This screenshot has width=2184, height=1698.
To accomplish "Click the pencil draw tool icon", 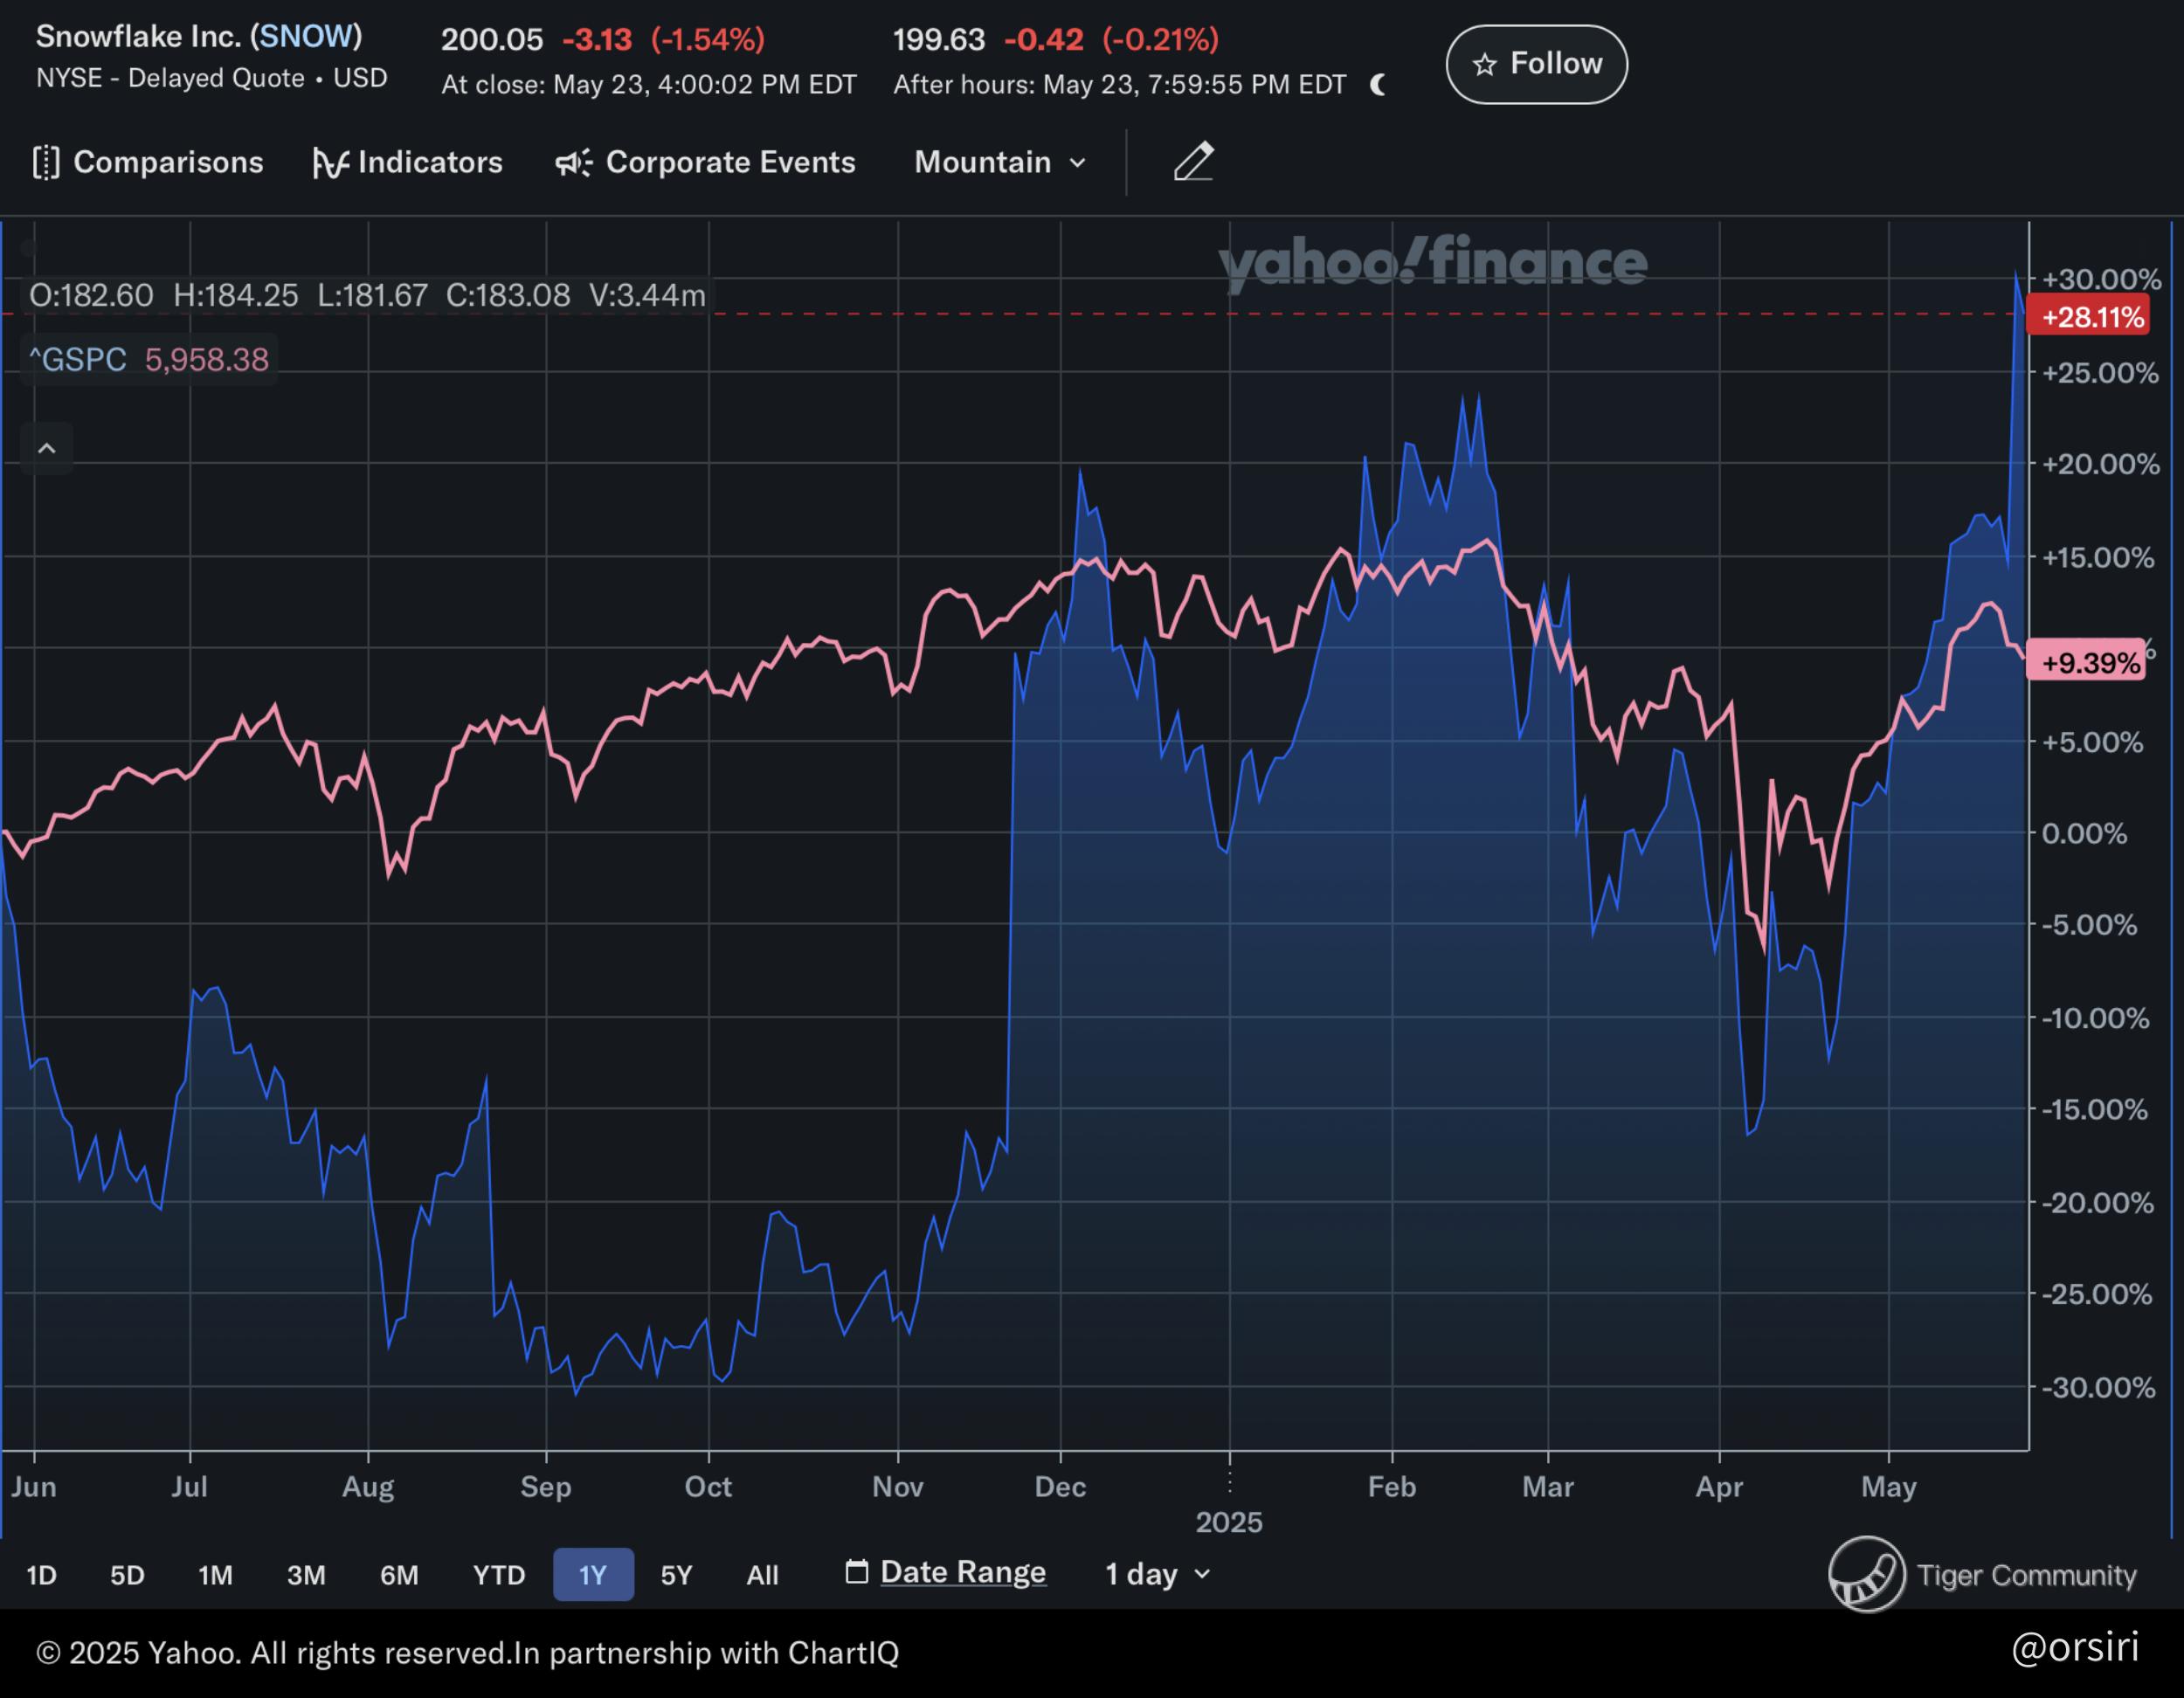I will point(1193,161).
